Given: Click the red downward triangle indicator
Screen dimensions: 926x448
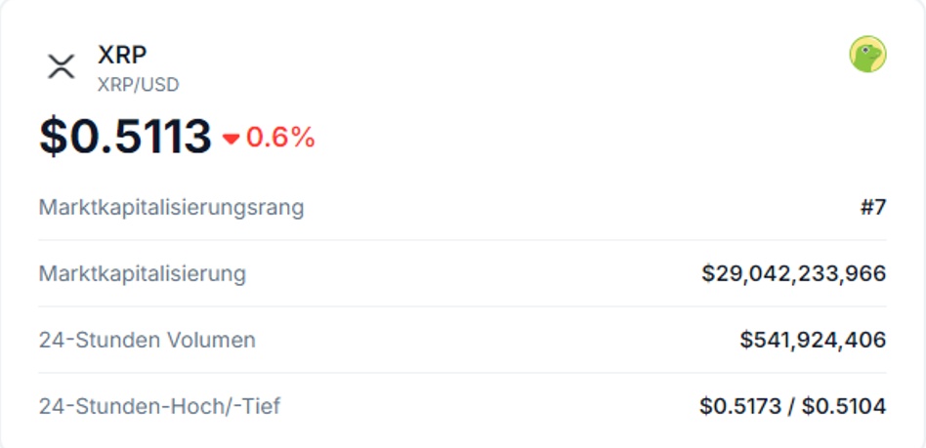Looking at the screenshot, I should tap(231, 139).
